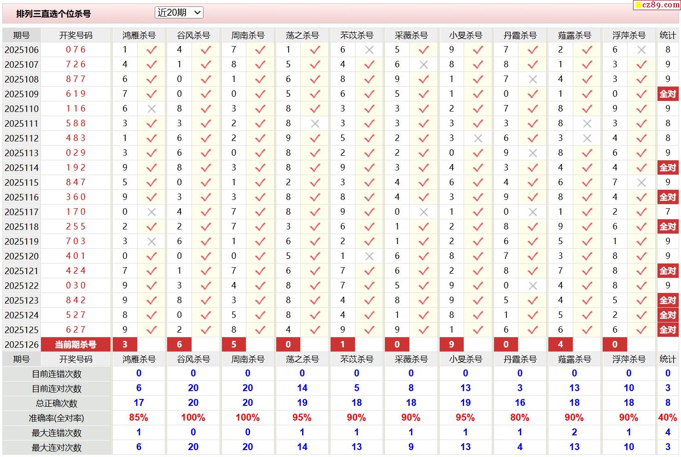Click the 目前连对次数 row label
This screenshot has height=457, width=681.
[x=57, y=389]
